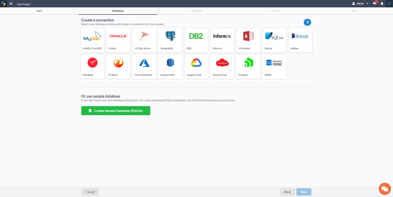The image size is (393, 197).
Task: Go to the Start wizard step
Action: pos(39,11)
